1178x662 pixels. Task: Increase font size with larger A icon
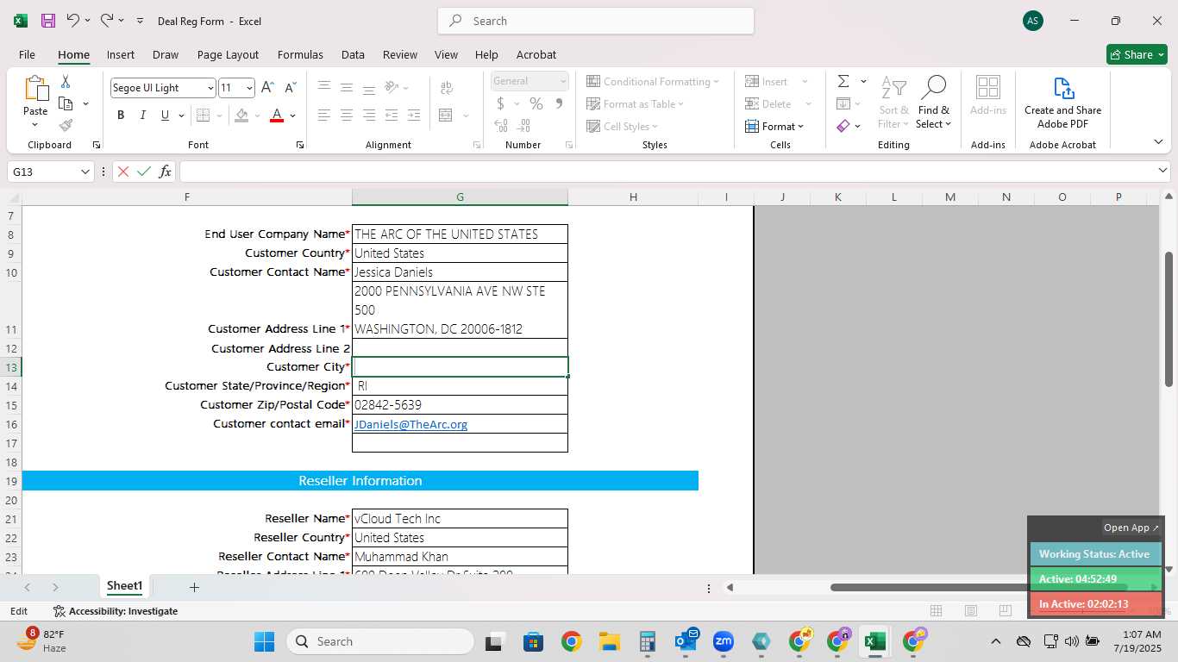pos(267,87)
